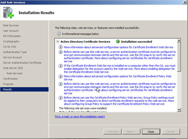188x139 pixels.
Task: Click 'The following role services were installed:' text
Action: pyautogui.click(x=83, y=108)
